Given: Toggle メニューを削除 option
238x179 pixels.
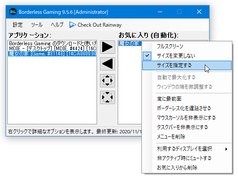Looking at the screenshot, I should 187,137.
